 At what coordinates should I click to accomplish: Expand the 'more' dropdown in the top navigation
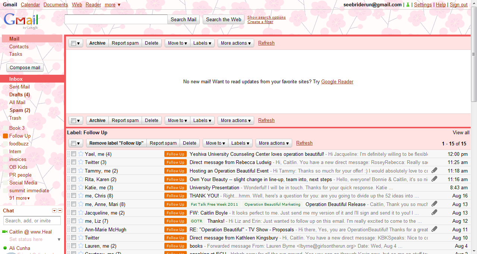113,5
